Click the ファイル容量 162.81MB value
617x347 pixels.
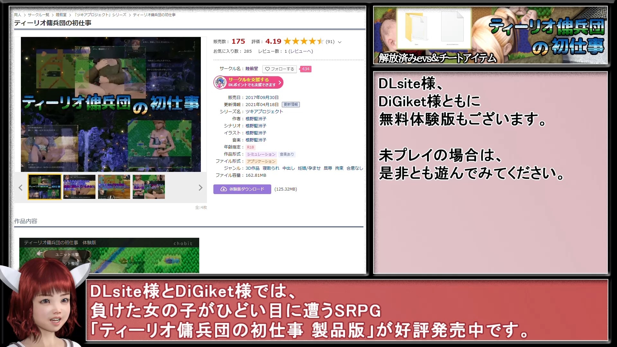[x=256, y=175]
